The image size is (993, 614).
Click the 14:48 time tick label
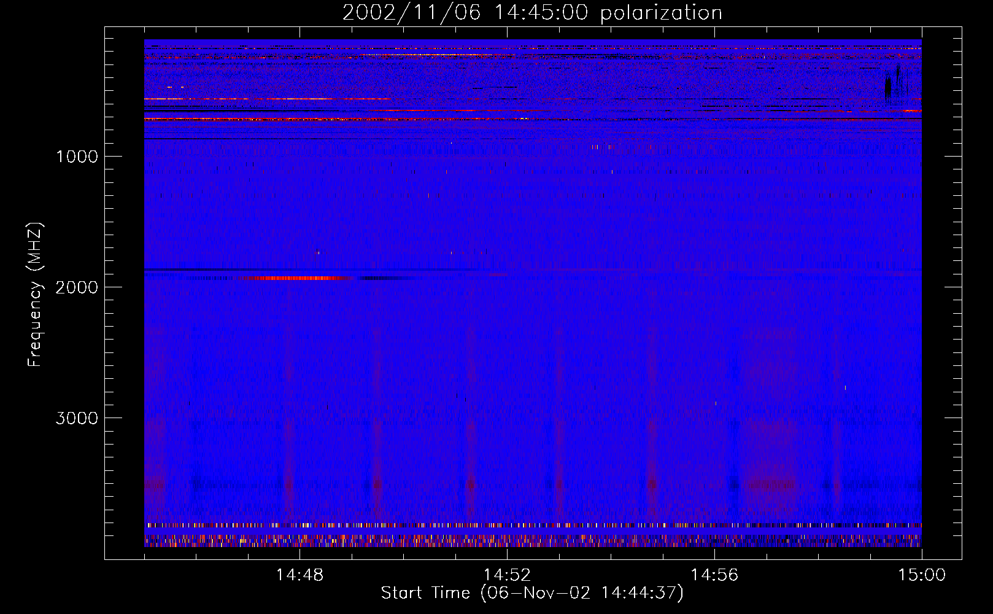click(299, 575)
